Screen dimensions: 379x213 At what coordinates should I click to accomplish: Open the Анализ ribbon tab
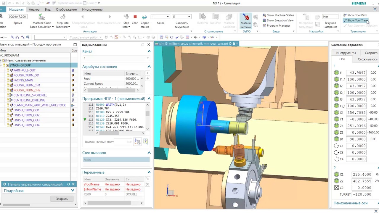coord(34,9)
